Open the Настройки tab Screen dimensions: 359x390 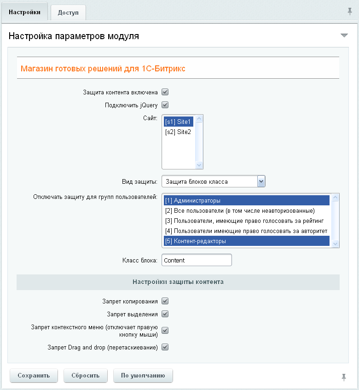coord(24,12)
